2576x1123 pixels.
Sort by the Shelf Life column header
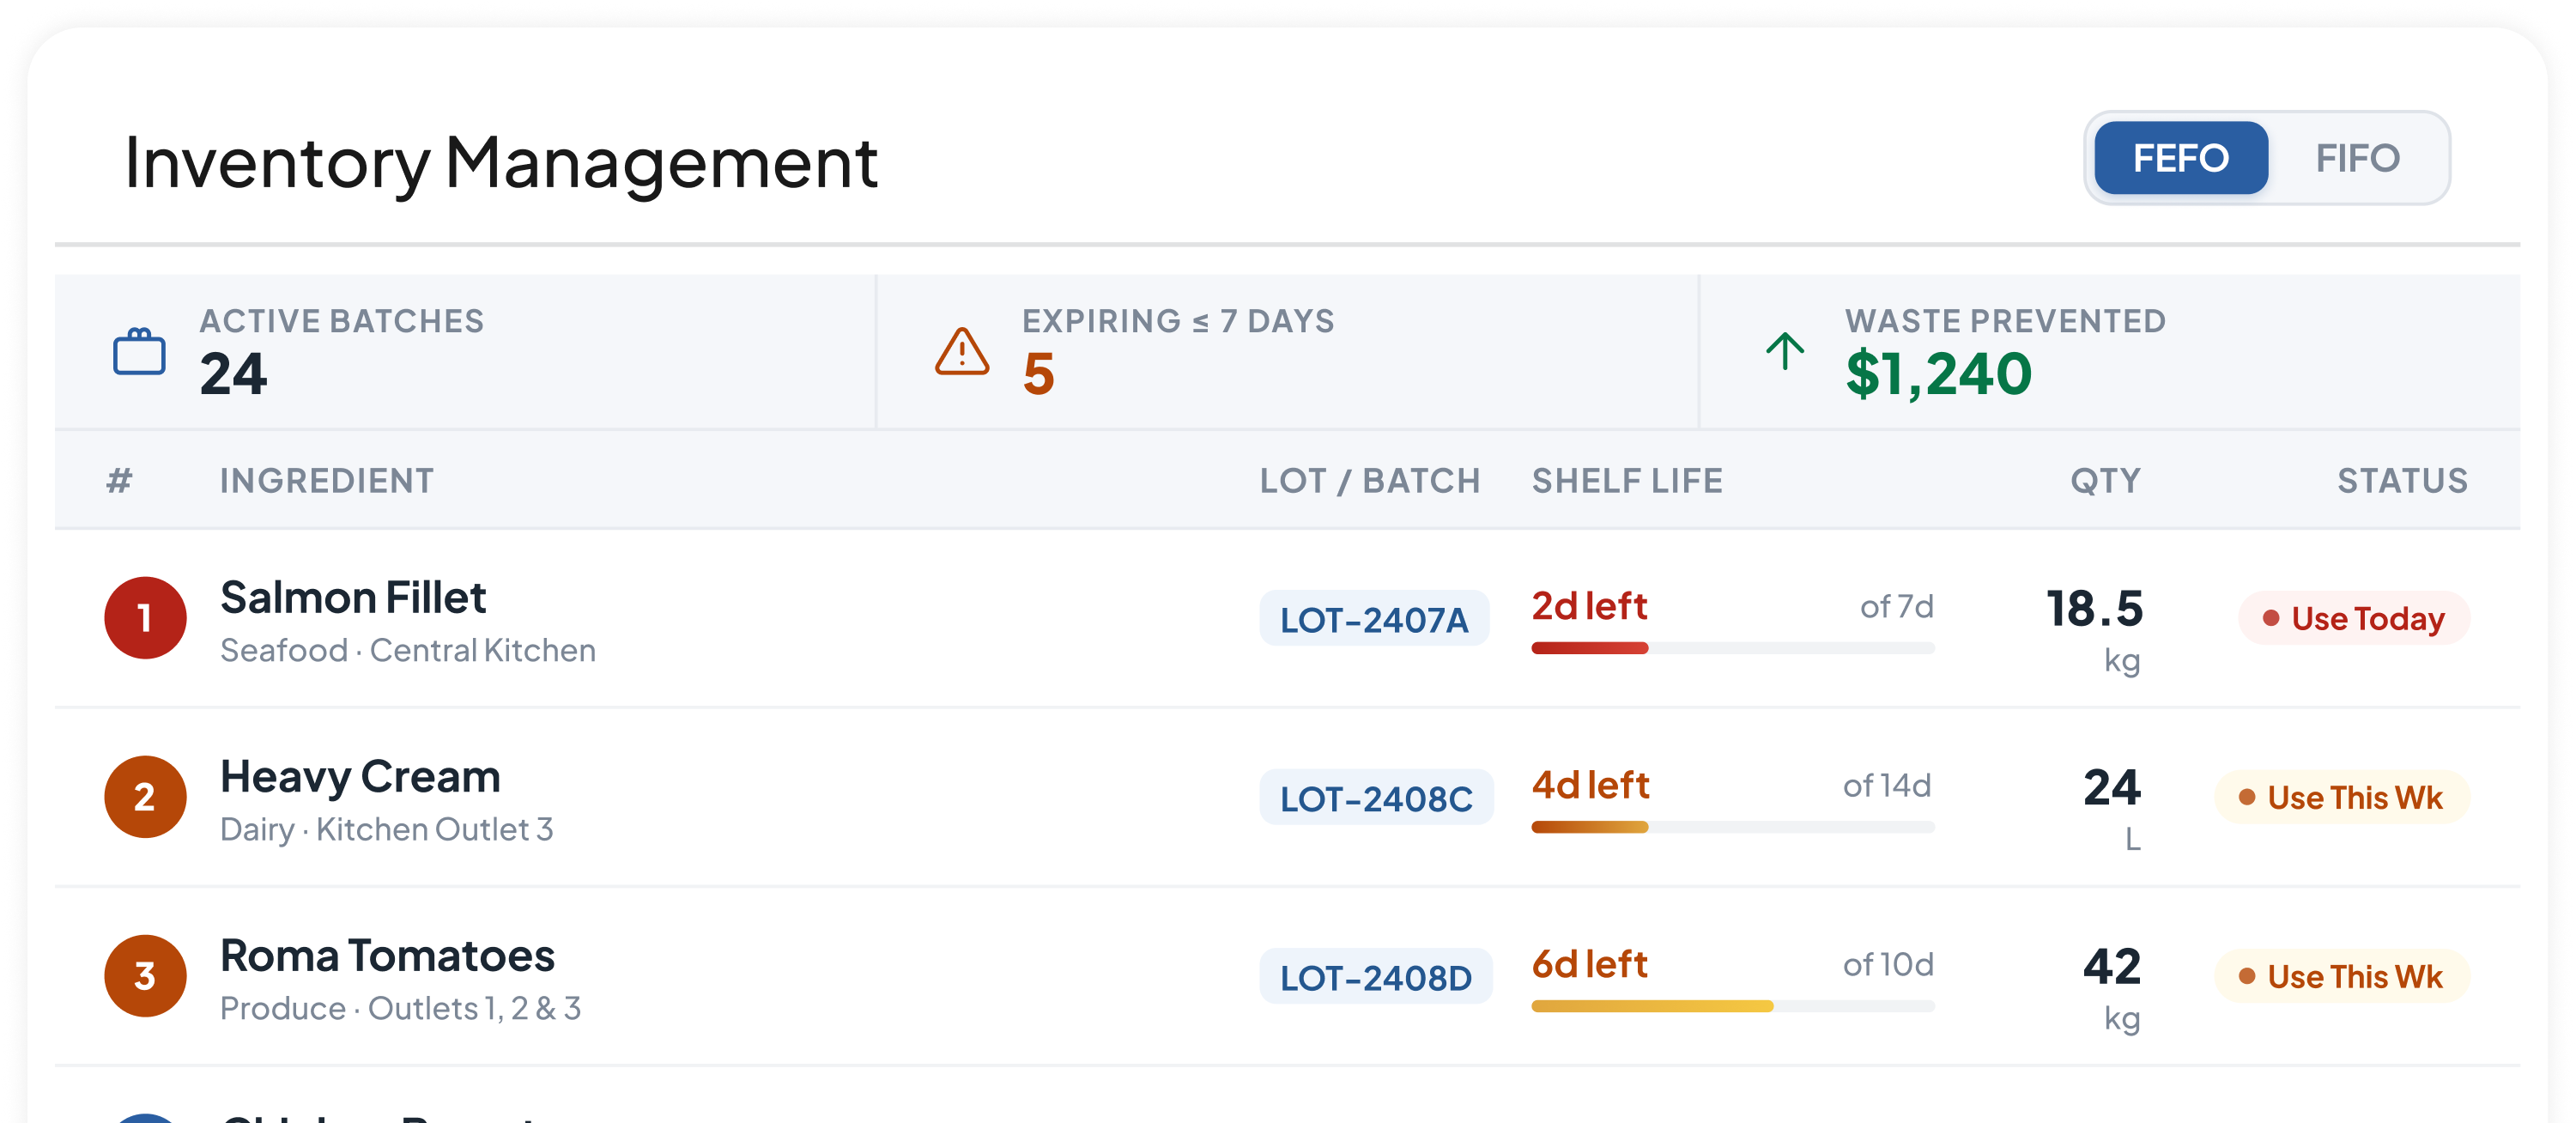(x=1627, y=481)
